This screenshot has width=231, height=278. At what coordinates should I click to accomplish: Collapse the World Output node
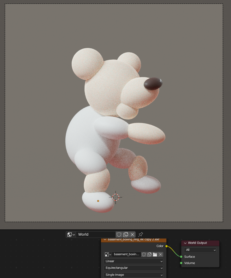185,243
